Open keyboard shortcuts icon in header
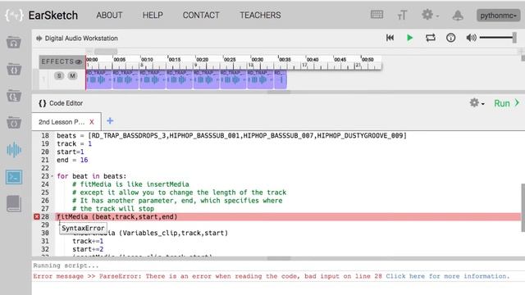The height and width of the screenshot is (295, 525). (377, 15)
